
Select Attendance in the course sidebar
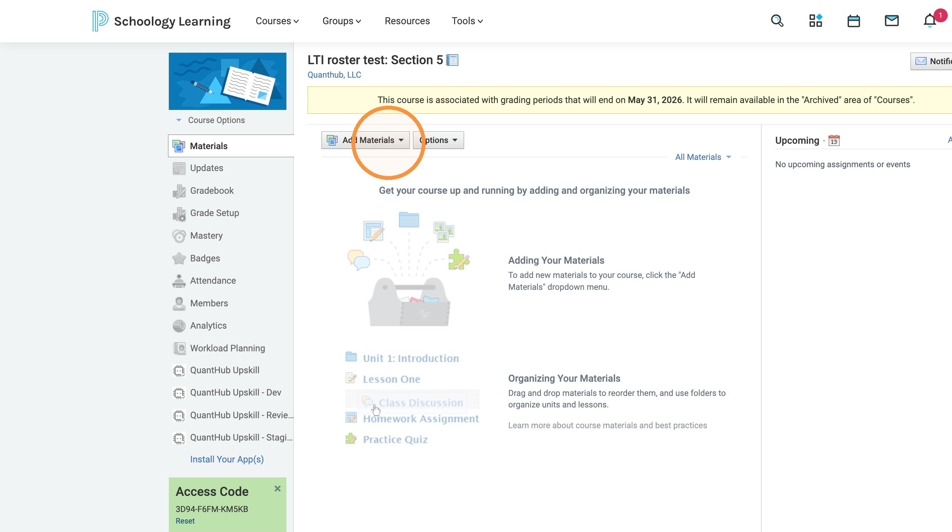[x=213, y=281]
